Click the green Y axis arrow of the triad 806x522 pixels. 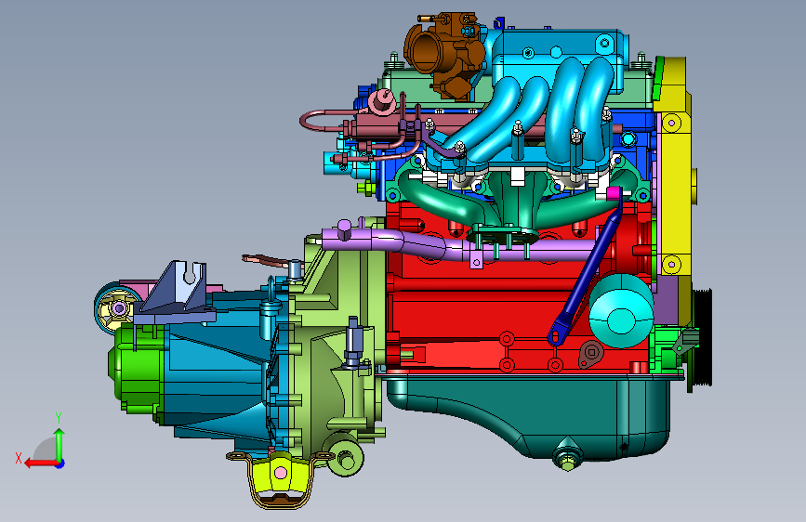coord(59,444)
